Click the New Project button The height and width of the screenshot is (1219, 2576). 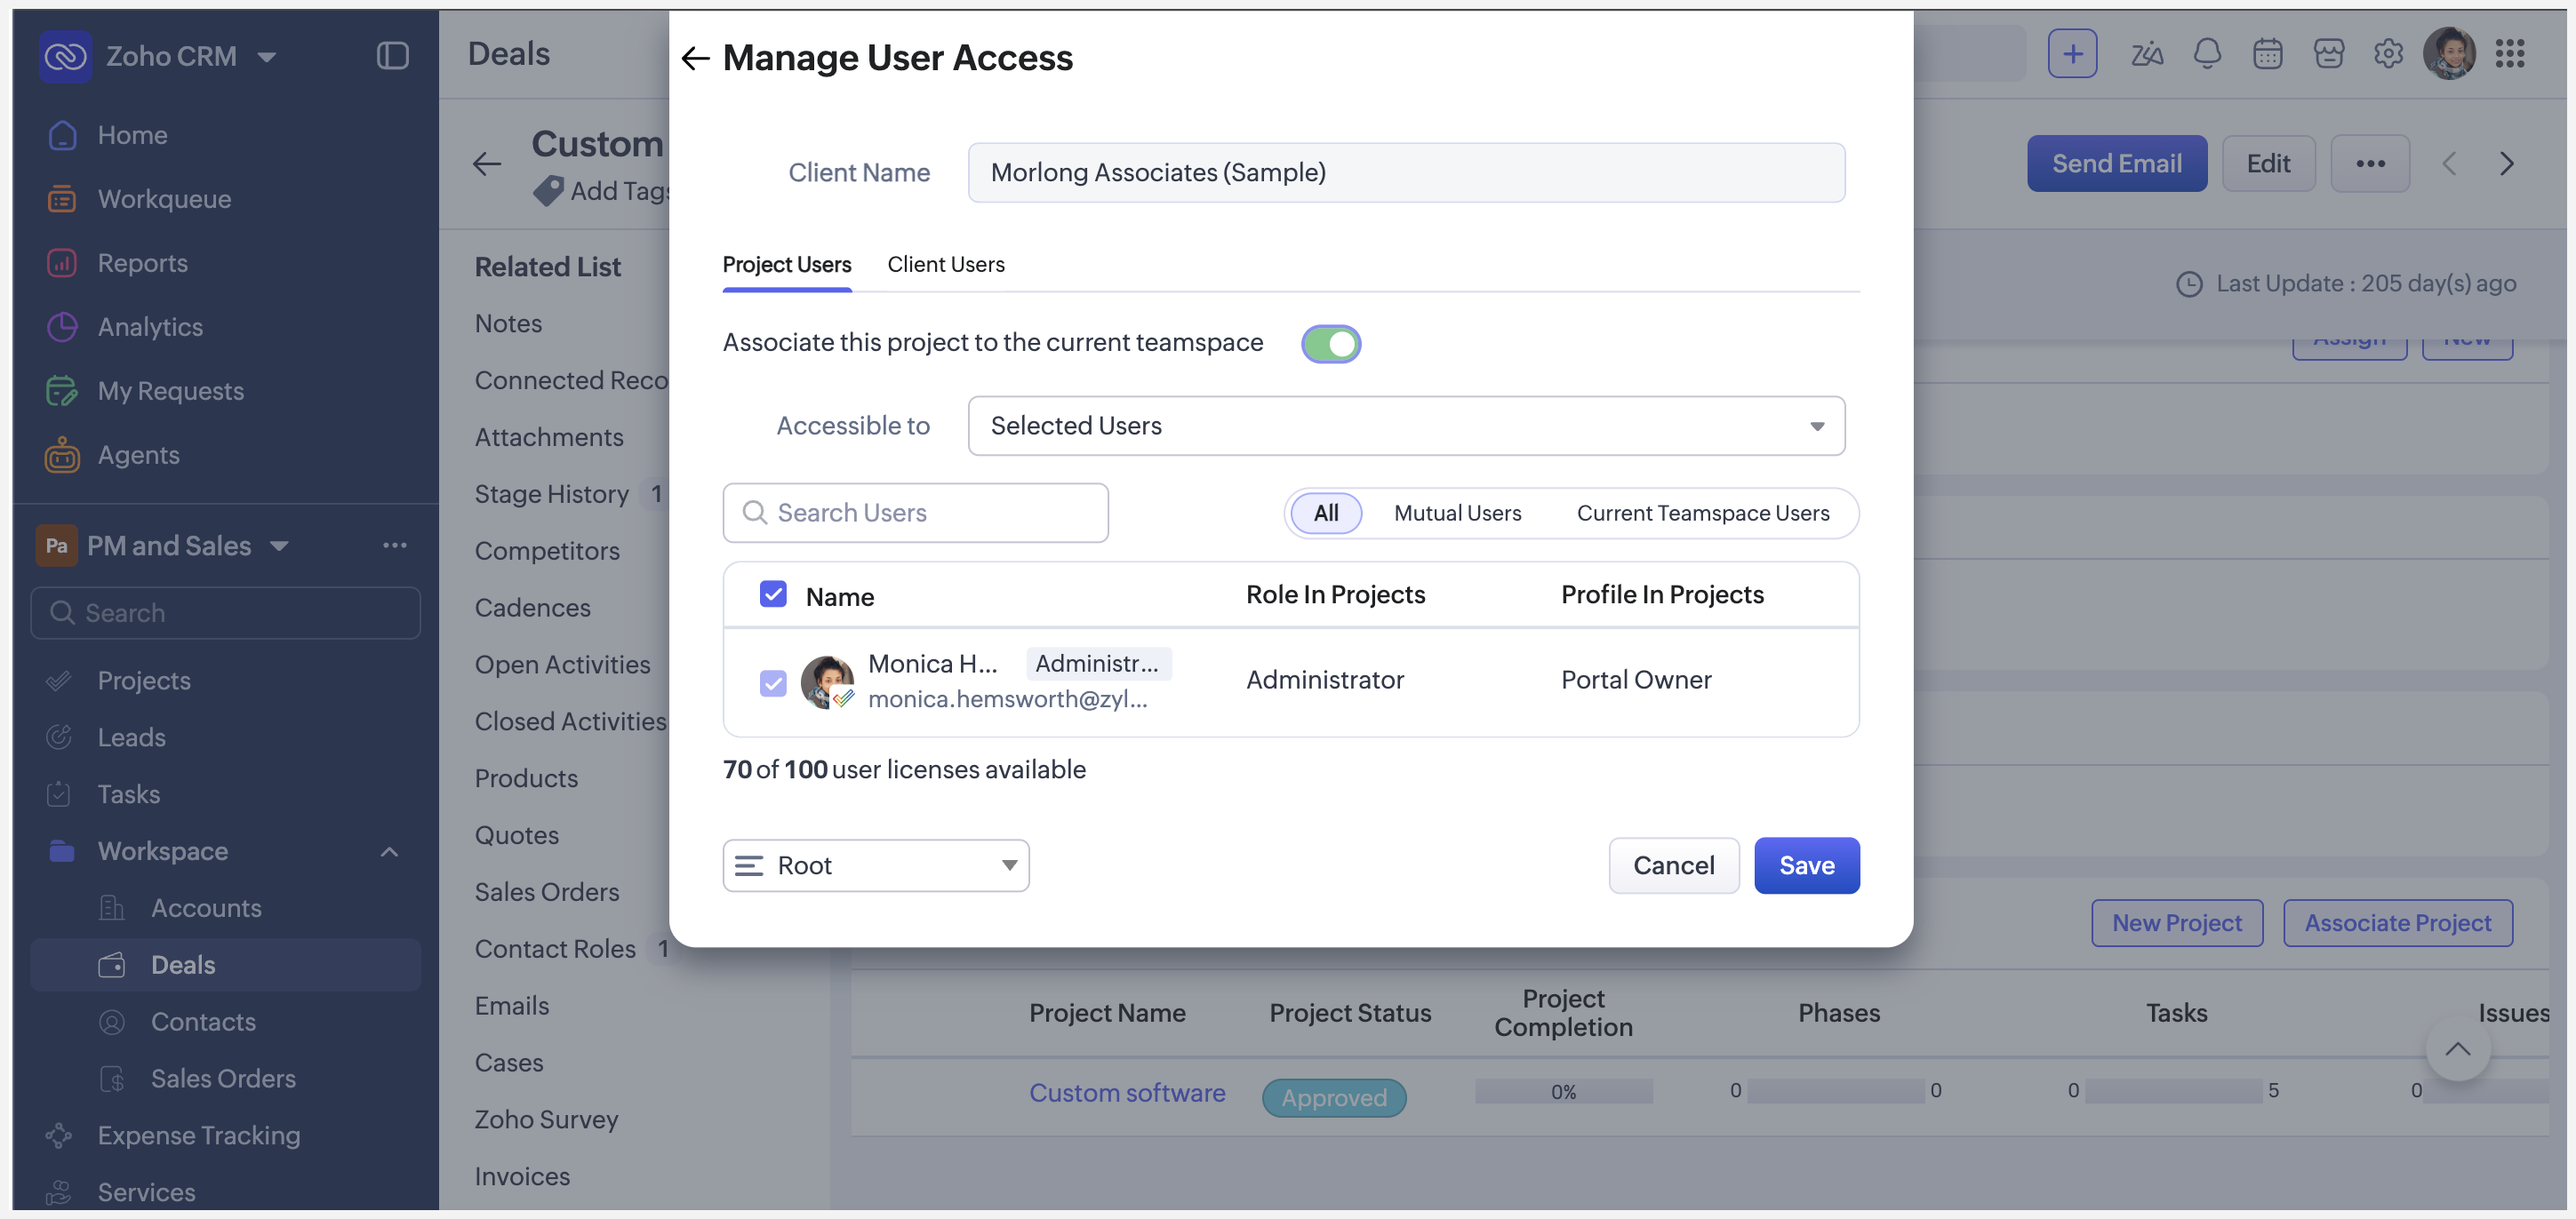point(2177,923)
